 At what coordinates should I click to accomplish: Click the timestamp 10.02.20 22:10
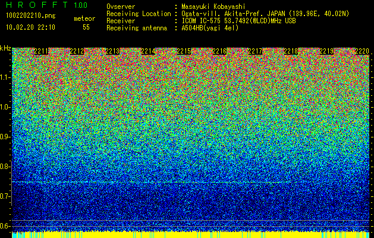click(30, 27)
